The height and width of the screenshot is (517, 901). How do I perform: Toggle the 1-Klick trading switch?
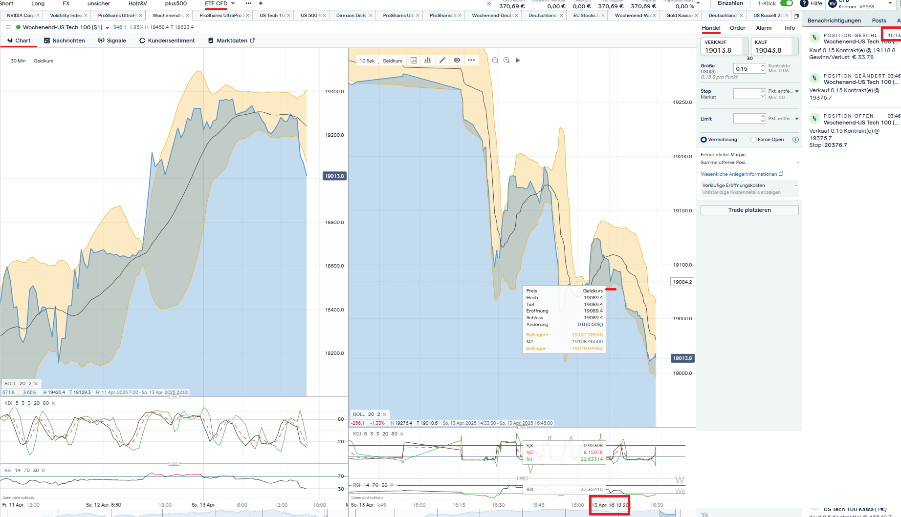787,3
